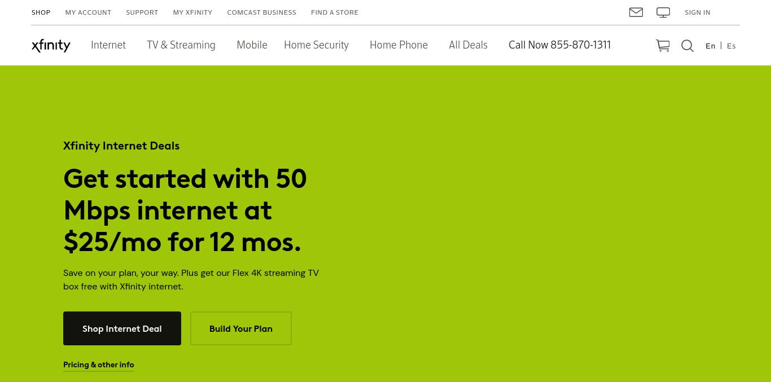Viewport: 771px width, 382px height.
Task: Go to Xfinity logo home
Action: pyautogui.click(x=51, y=45)
